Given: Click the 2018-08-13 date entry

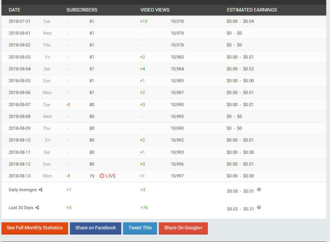Looking at the screenshot, I should (19, 176).
